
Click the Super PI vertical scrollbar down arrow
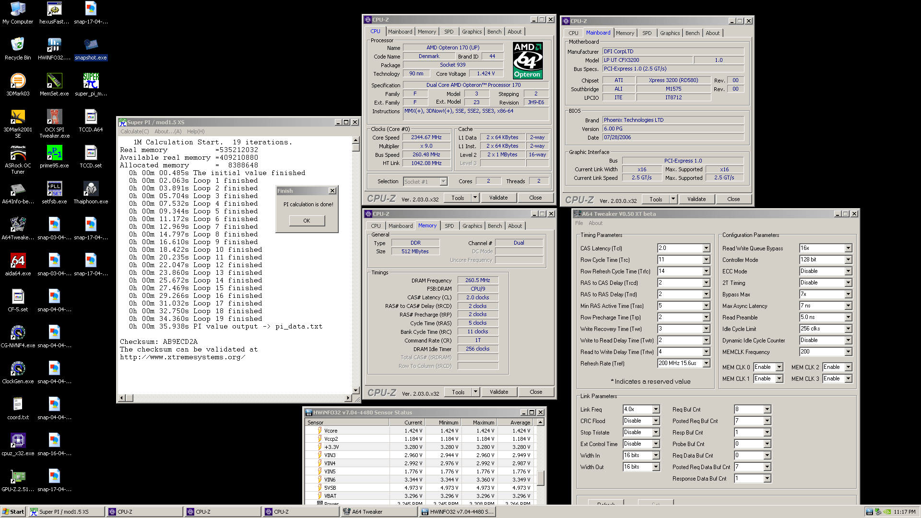click(x=355, y=390)
